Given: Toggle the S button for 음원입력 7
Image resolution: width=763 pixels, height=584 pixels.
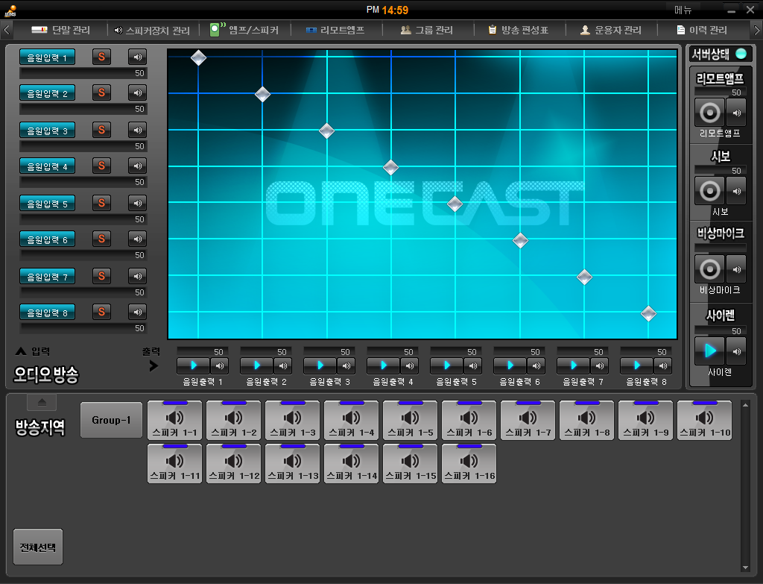Looking at the screenshot, I should click(x=101, y=276).
